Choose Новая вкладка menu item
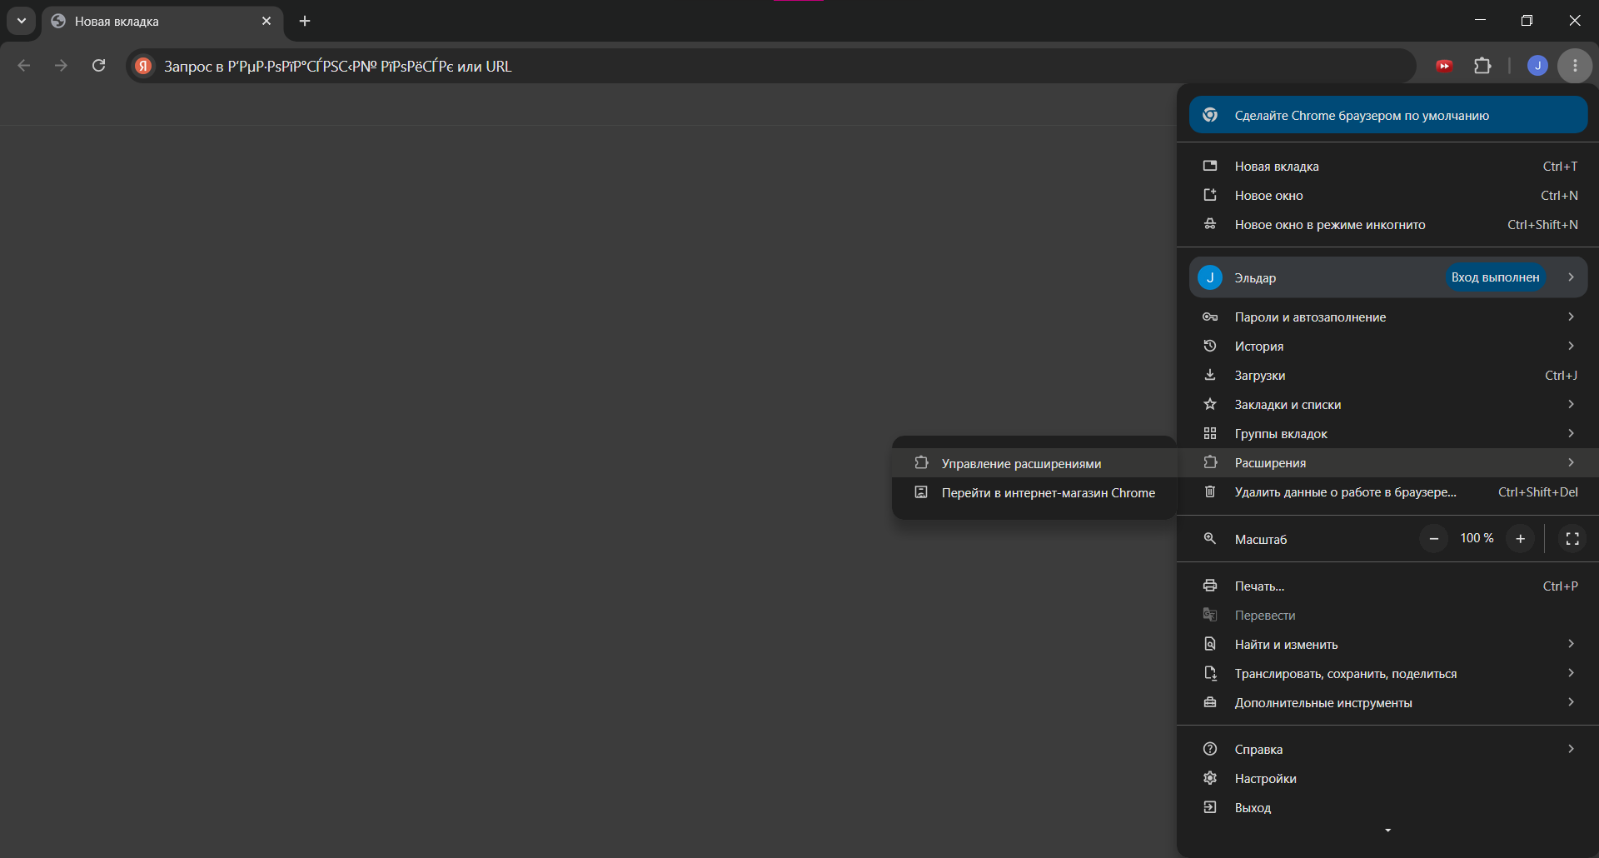The width and height of the screenshot is (1599, 858). [x=1388, y=166]
